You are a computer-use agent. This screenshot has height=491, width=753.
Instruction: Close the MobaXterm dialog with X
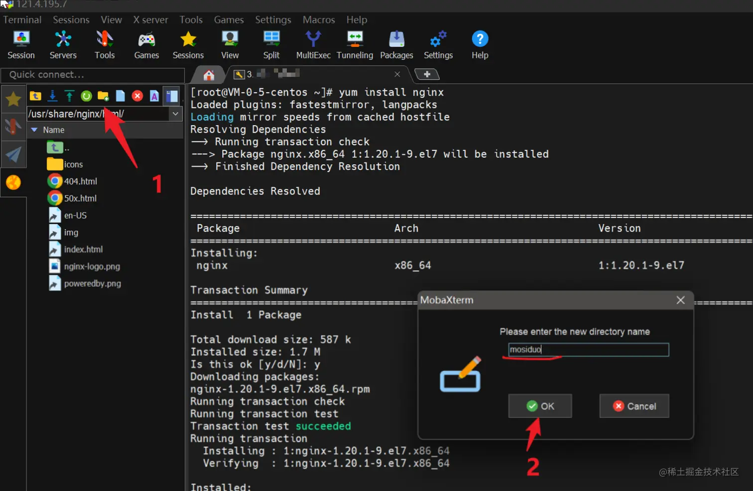click(680, 300)
